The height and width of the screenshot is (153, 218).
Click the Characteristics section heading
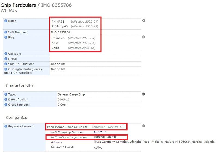click(x=20, y=85)
